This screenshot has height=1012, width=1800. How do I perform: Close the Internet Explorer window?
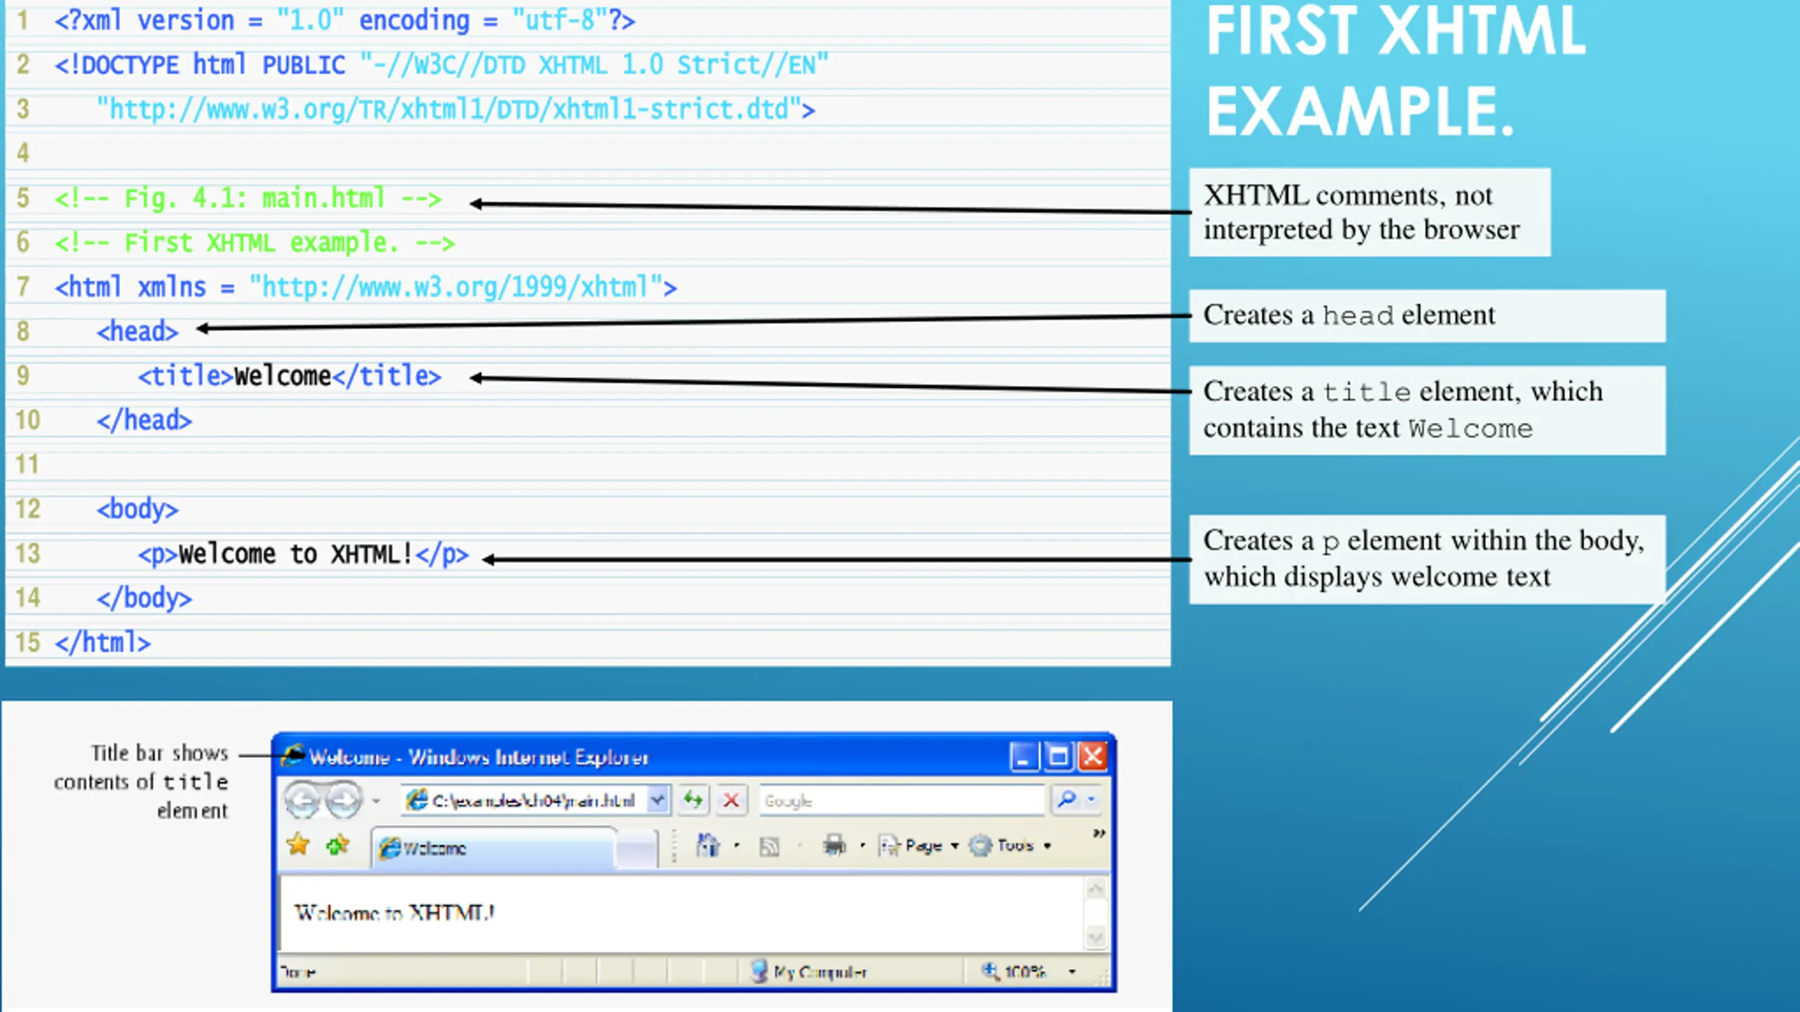point(1093,757)
